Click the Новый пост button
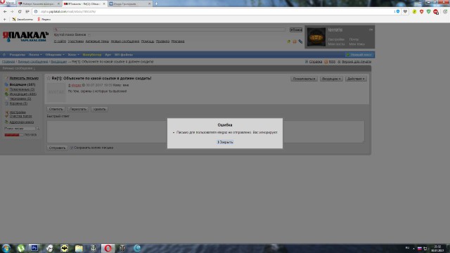Image resolution: width=450 pixels, height=253 pixels. pos(359,55)
